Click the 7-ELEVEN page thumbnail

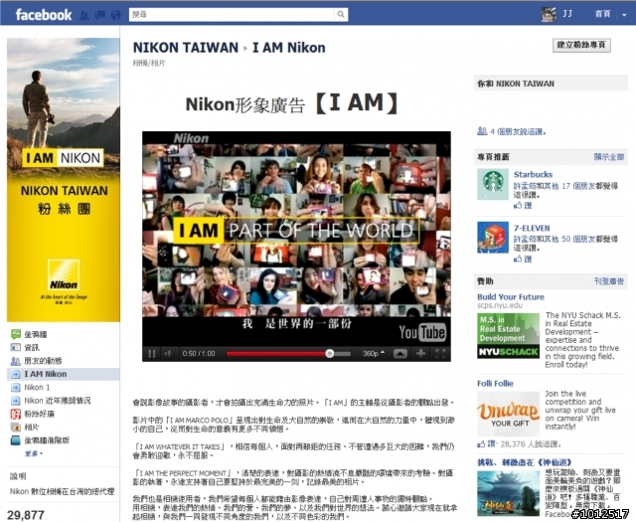pyautogui.click(x=493, y=237)
